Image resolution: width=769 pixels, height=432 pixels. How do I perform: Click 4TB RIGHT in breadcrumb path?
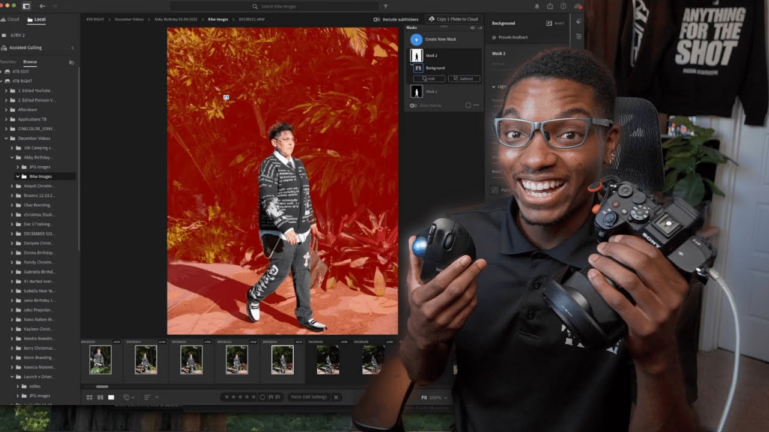point(94,19)
